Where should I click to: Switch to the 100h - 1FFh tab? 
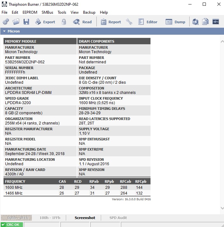point(50,218)
